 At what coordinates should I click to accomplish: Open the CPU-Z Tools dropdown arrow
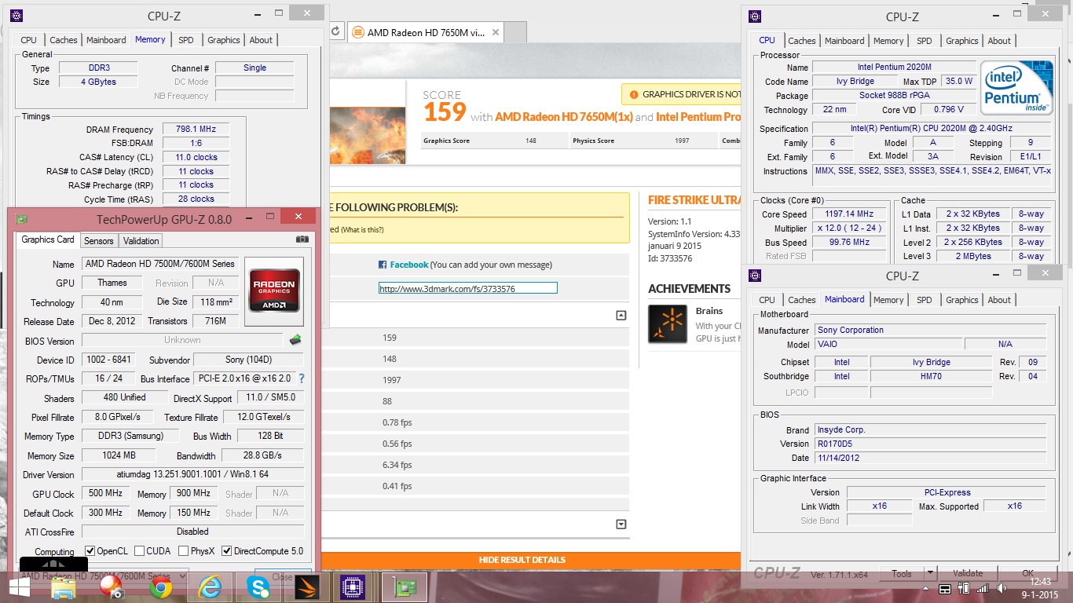point(930,573)
